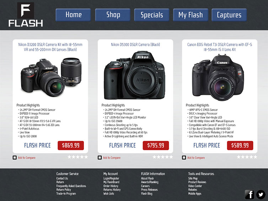Image resolution: width=268 pixels, height=201 pixels.
Task: Check Add to Compare for Nikon D5300
Action: pyautogui.click(x=100, y=157)
